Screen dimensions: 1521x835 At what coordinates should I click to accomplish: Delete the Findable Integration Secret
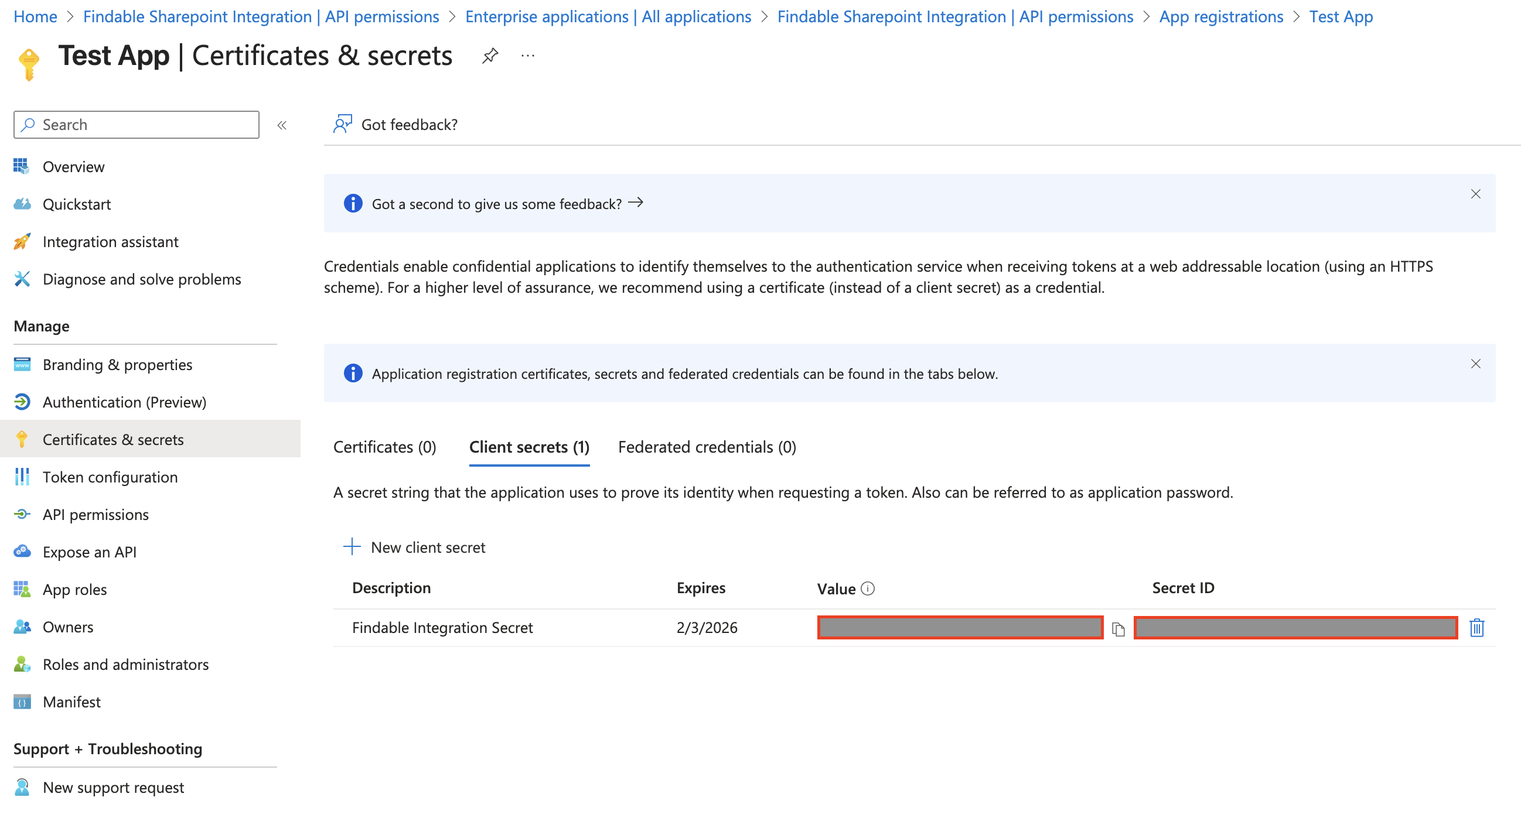coord(1476,627)
